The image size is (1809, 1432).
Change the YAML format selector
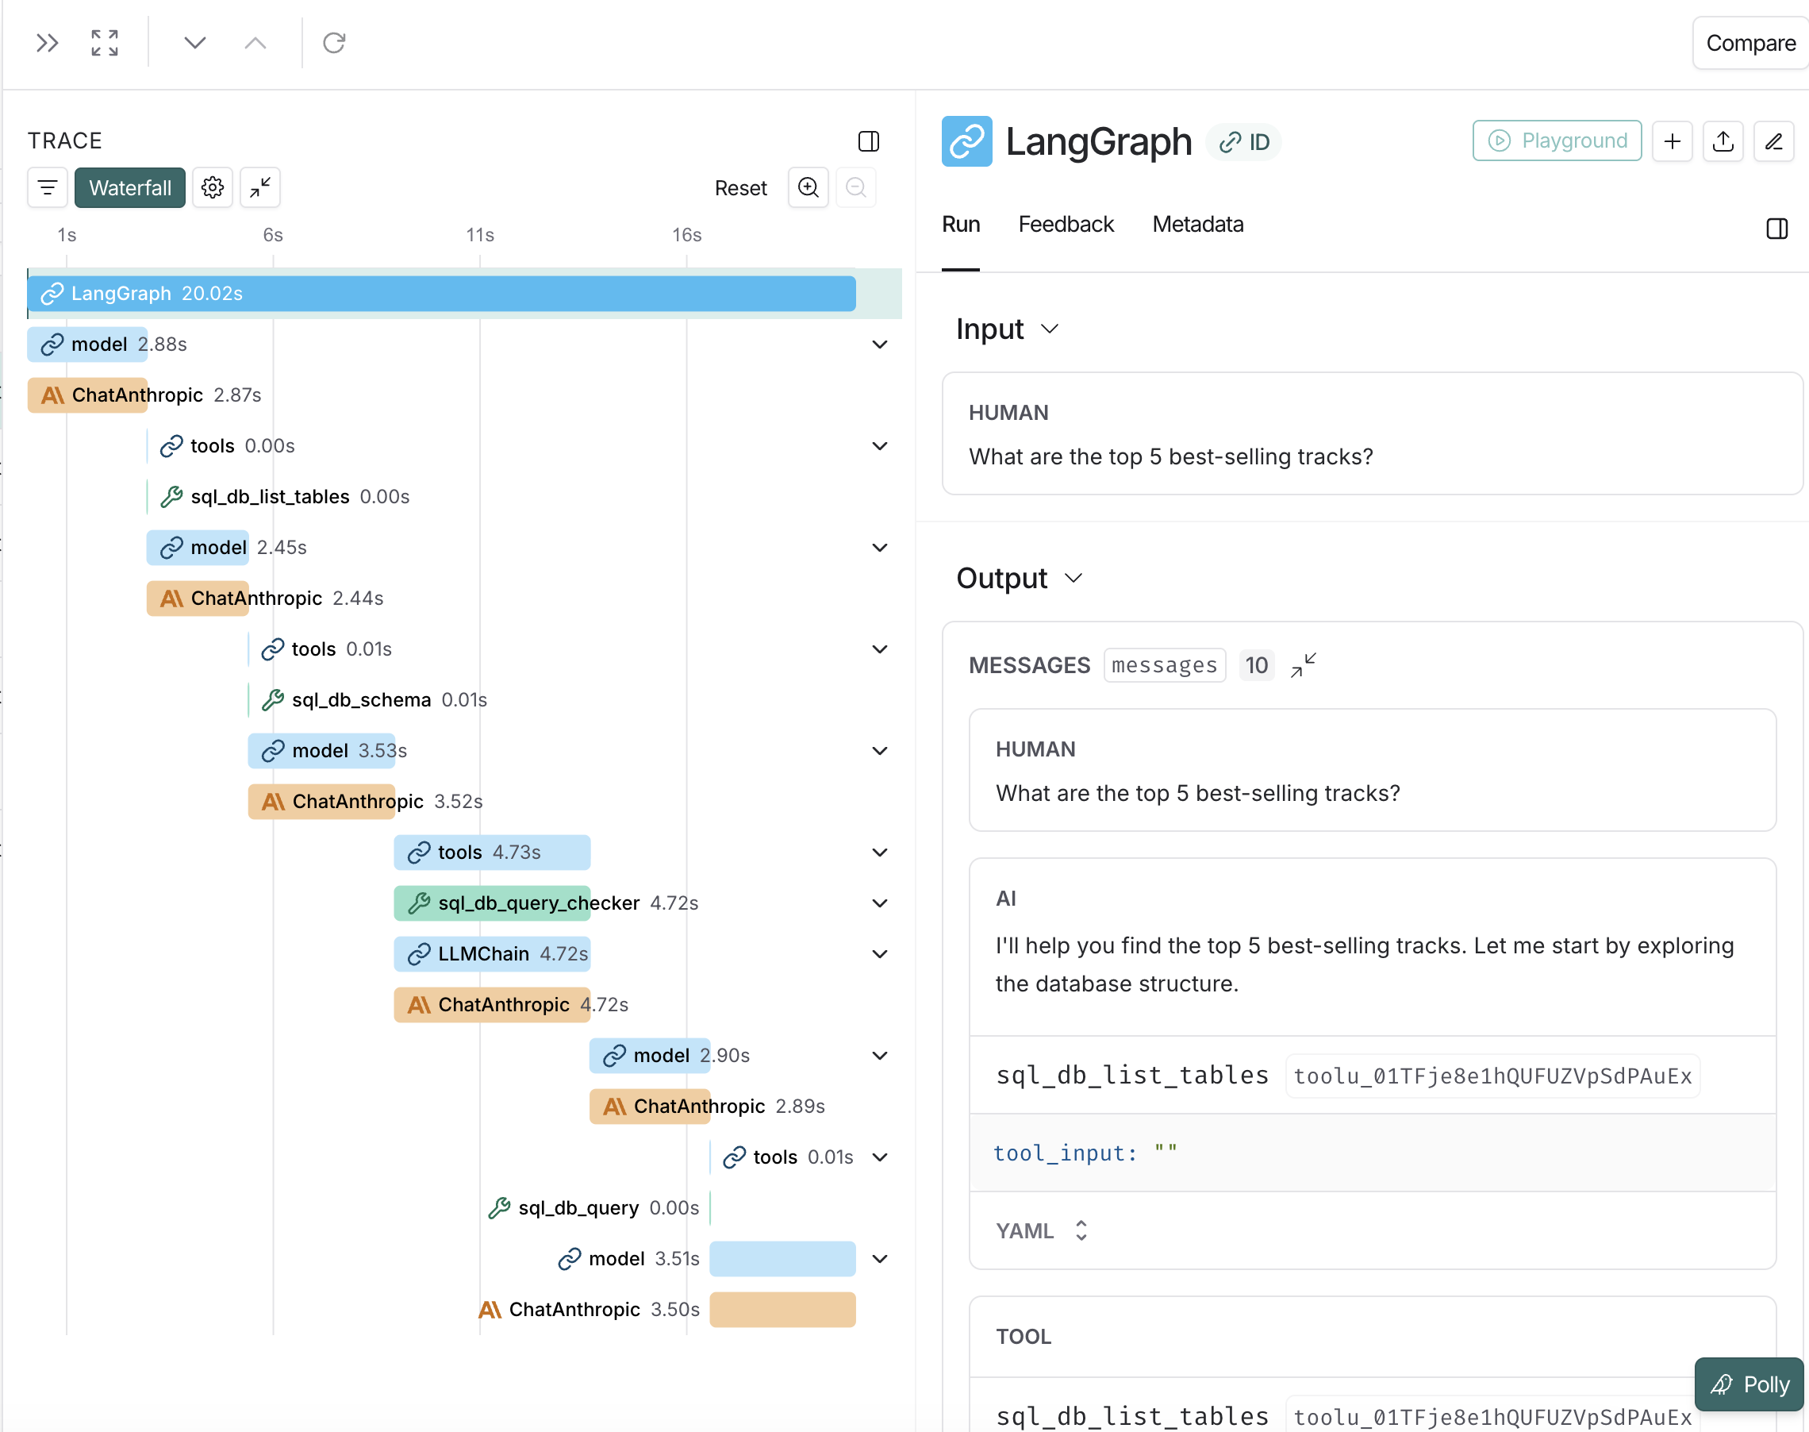pos(1042,1231)
